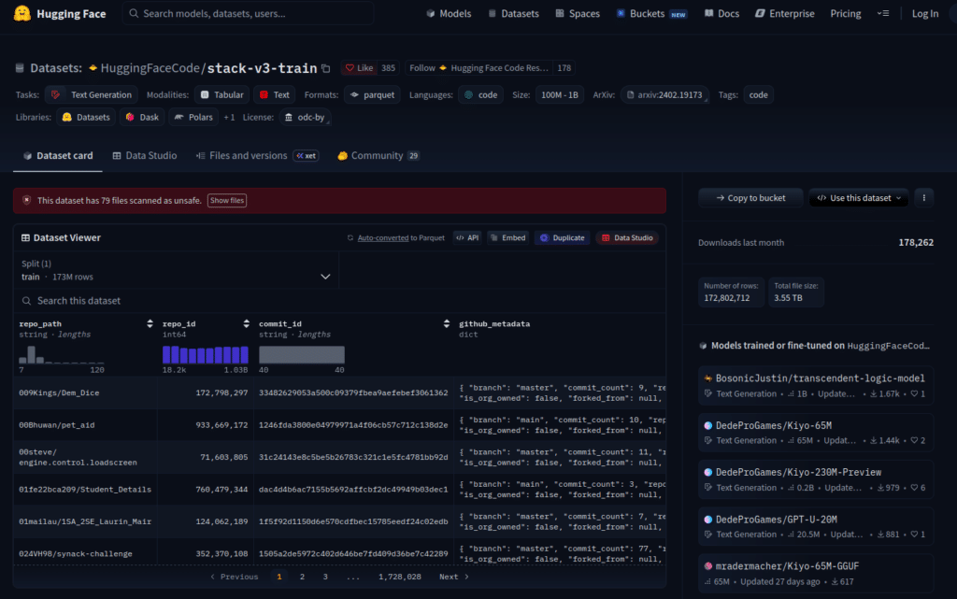The image size is (957, 599).
Task: Open the Use this dataset dropdown
Action: (x=859, y=197)
